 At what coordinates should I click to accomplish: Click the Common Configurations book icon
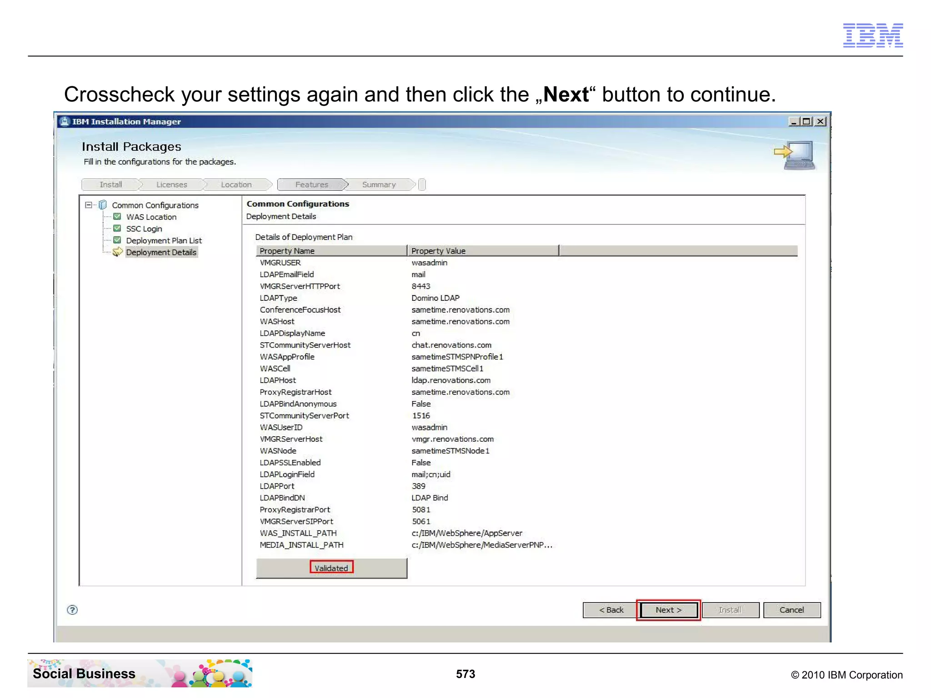pyautogui.click(x=103, y=205)
